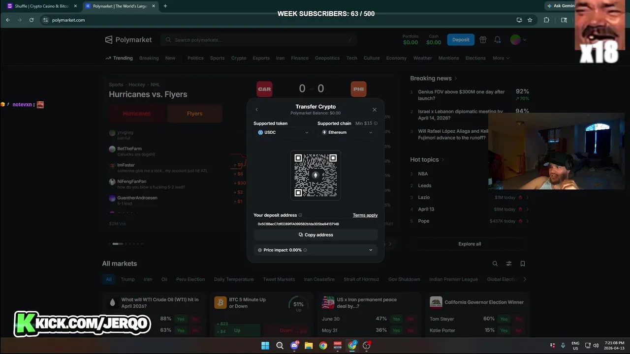
Task: Select the Trump filter chip
Action: [x=127, y=279]
